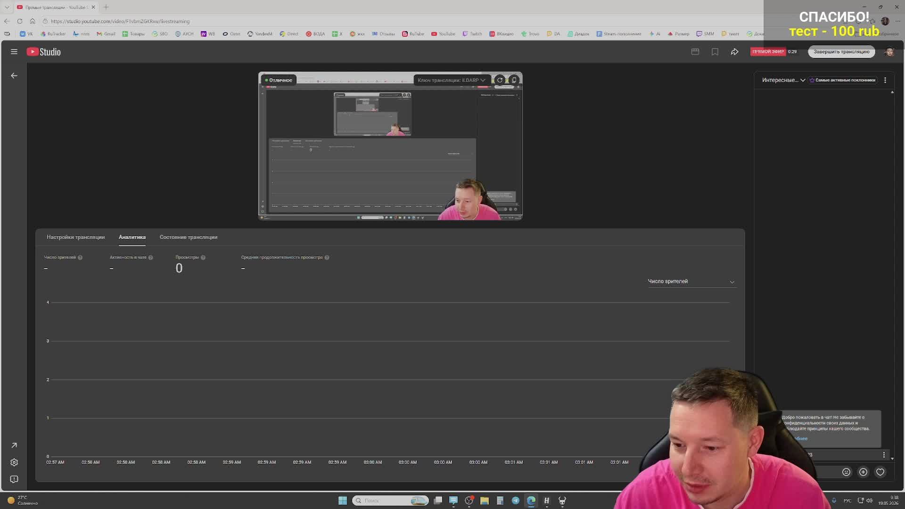Open the clip creation icon in Studio header
Image resolution: width=905 pixels, height=509 pixels.
tap(695, 52)
